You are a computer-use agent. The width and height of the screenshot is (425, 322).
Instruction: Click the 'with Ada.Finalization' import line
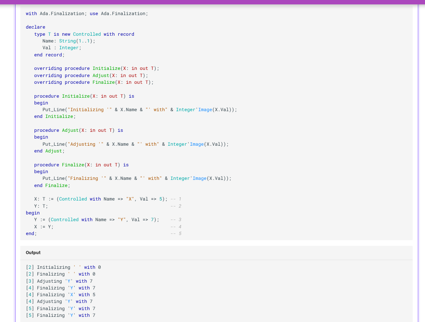(x=87, y=13)
